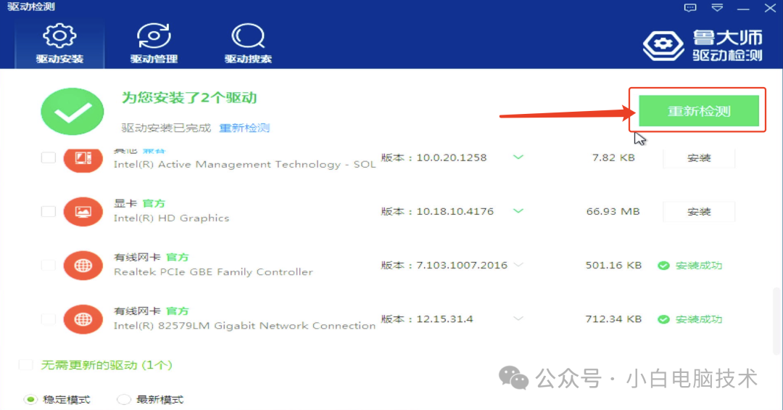Expand version dropdown for 12.15.31.4
The width and height of the screenshot is (783, 410).
tap(518, 319)
